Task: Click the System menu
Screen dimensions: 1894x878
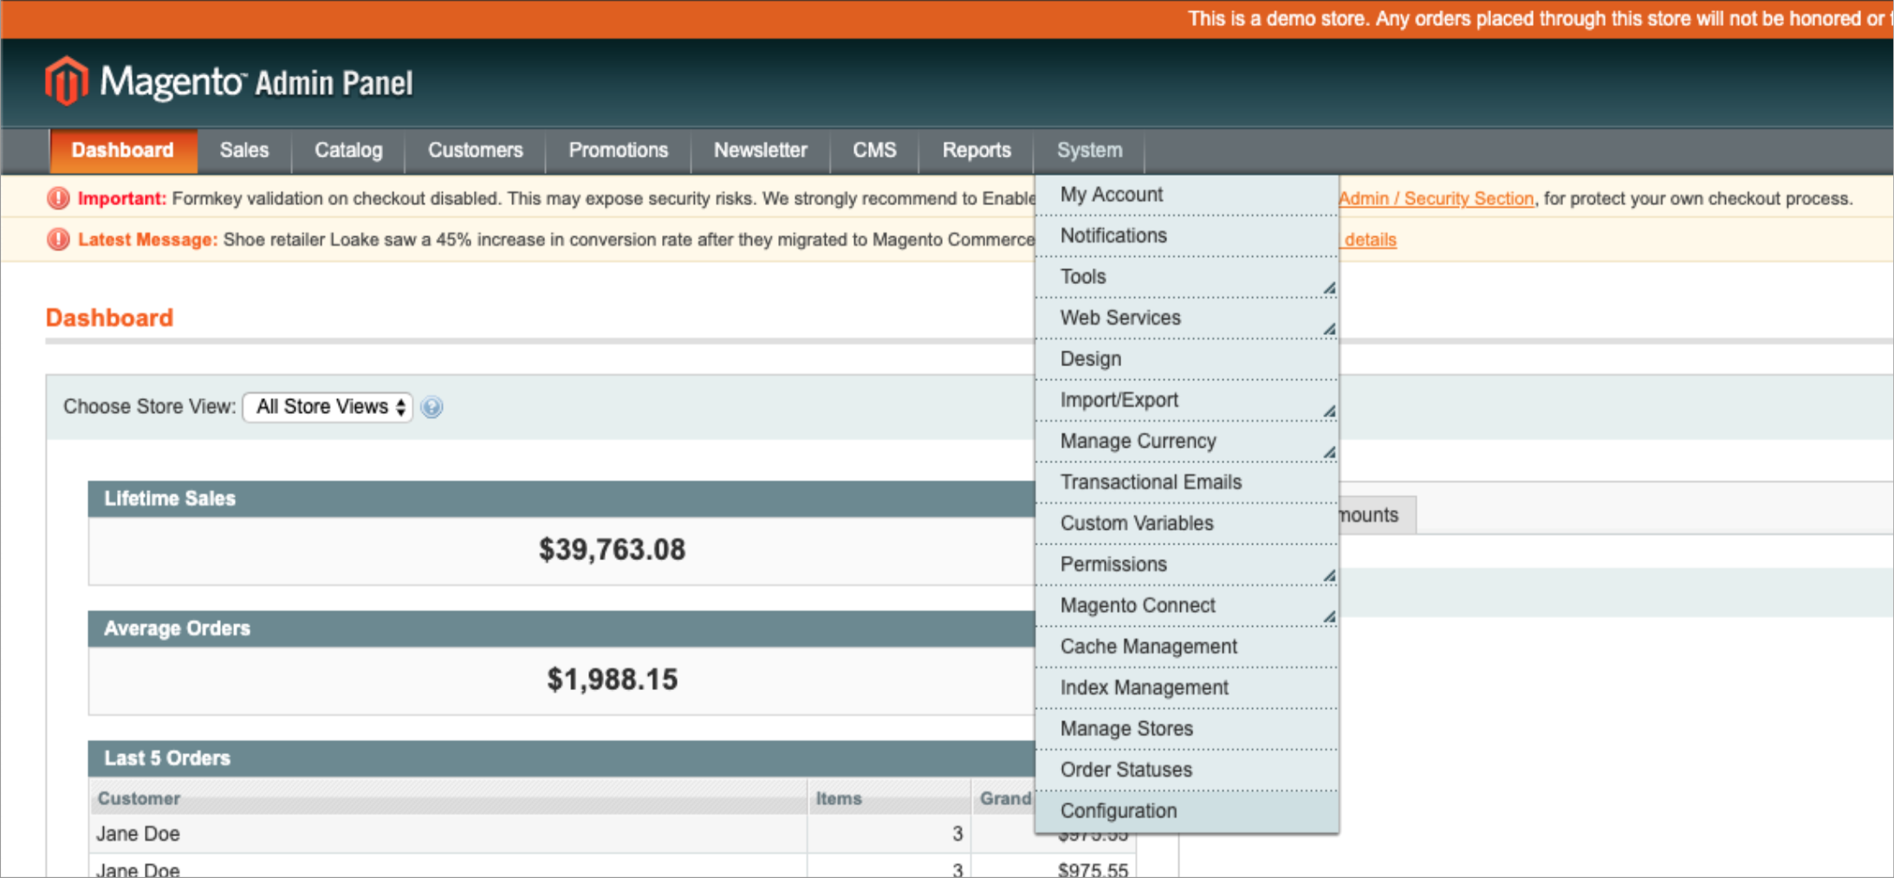Action: tap(1089, 151)
